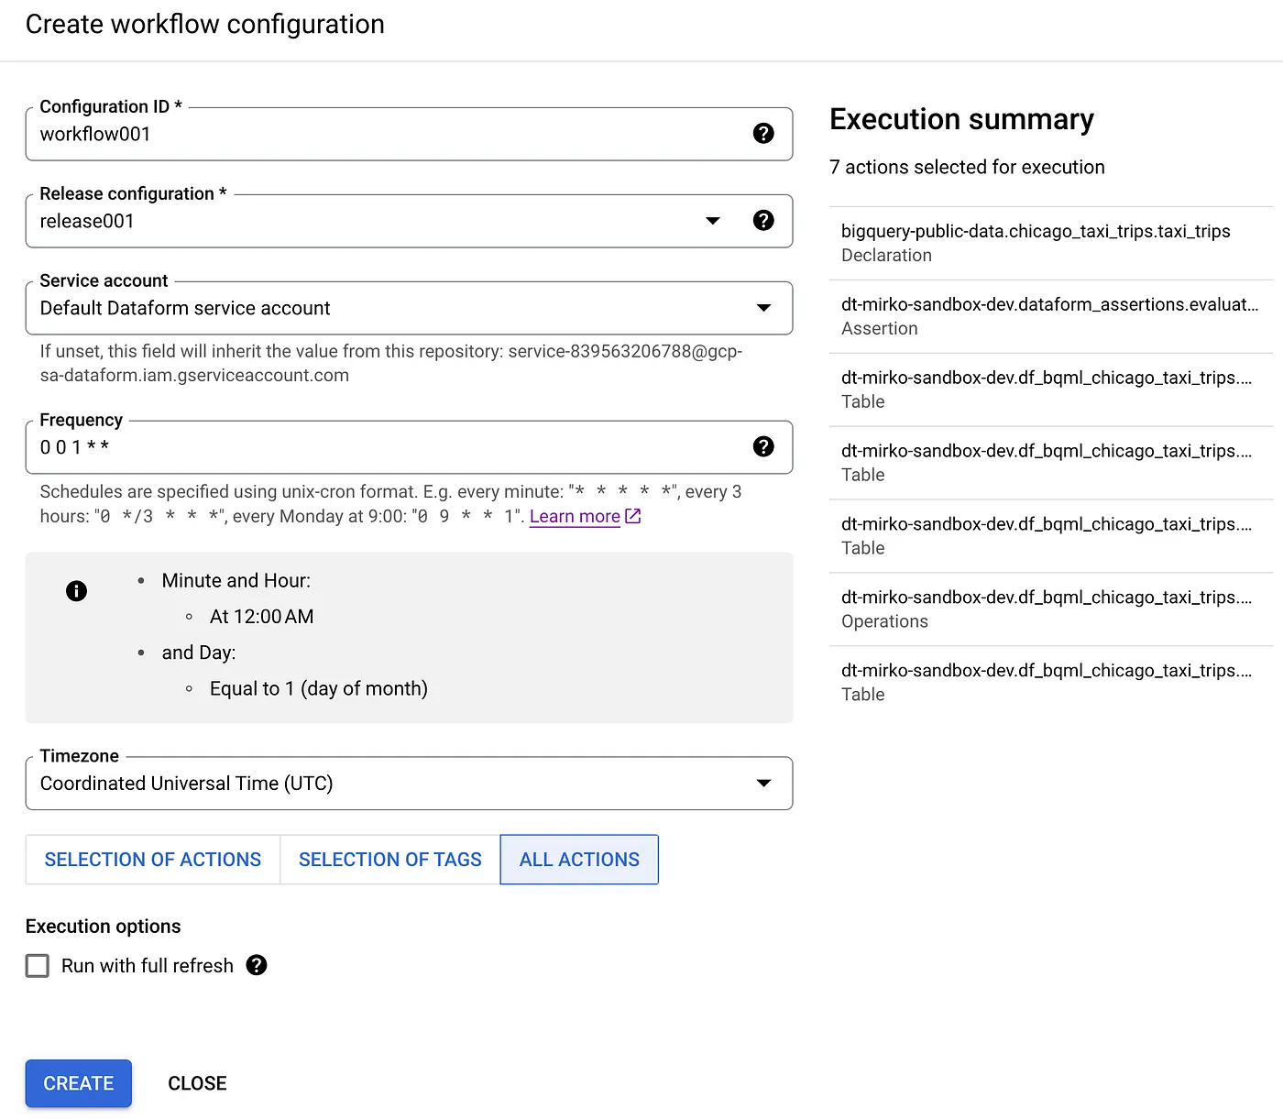1283x1119 pixels.
Task: Click inside the Configuration ID input field
Action: 367,134
